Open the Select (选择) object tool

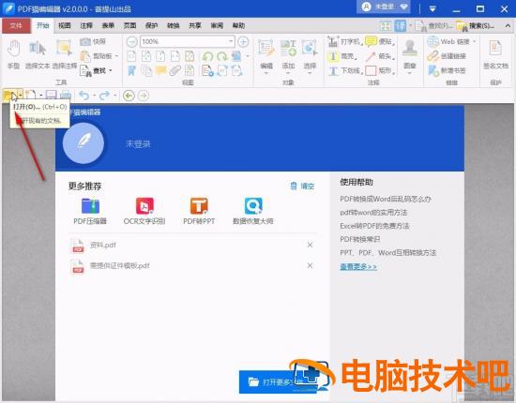[x=310, y=55]
